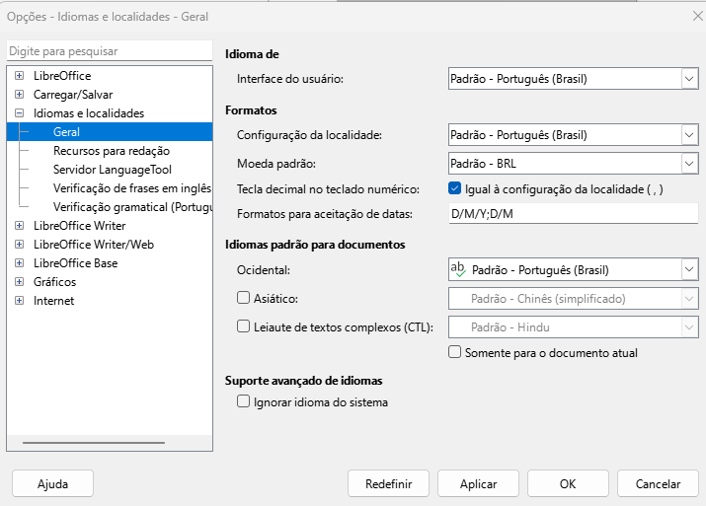Expand the Carregar/Salvar tree node
The height and width of the screenshot is (506, 706).
click(19, 95)
